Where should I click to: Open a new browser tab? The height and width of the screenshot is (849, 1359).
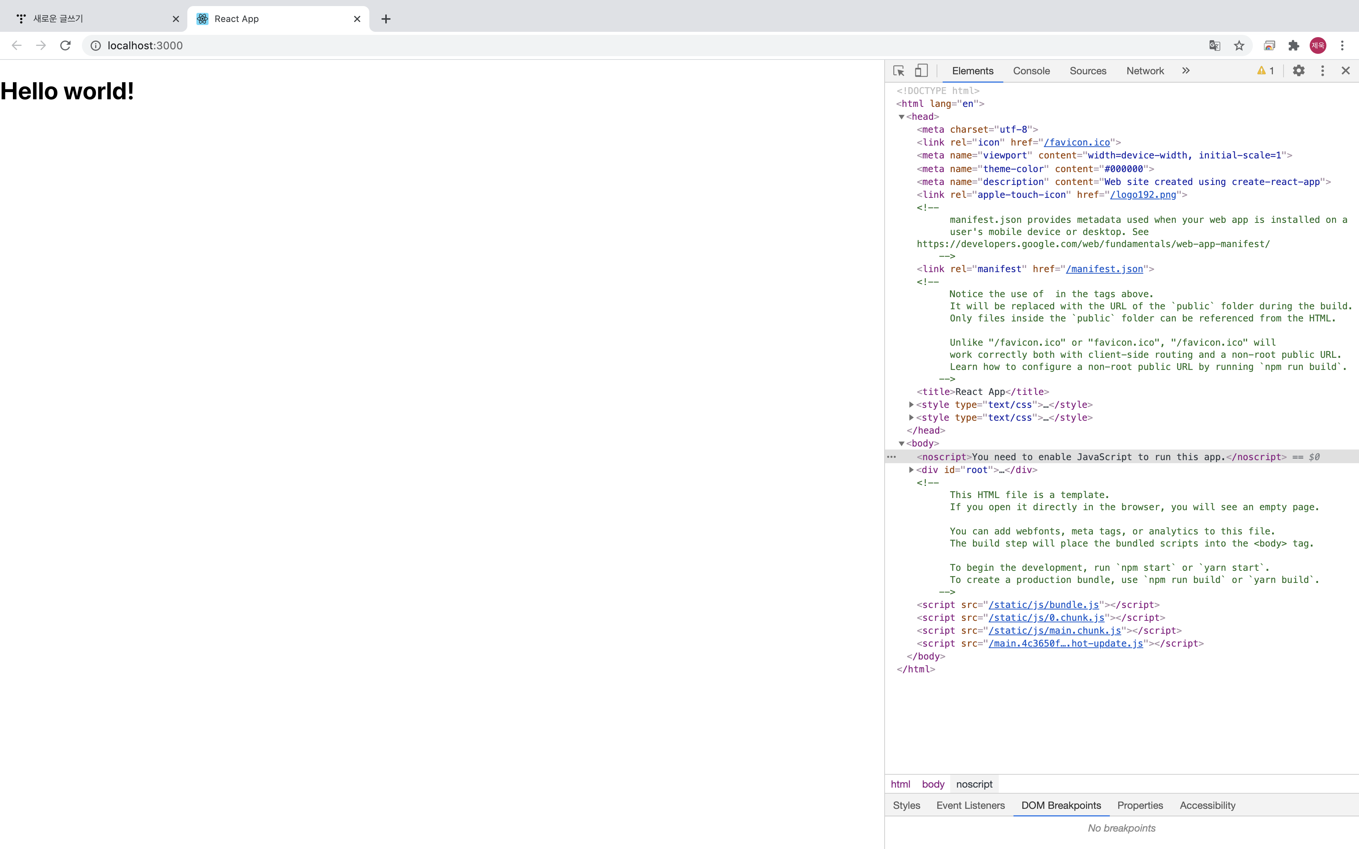(x=386, y=19)
